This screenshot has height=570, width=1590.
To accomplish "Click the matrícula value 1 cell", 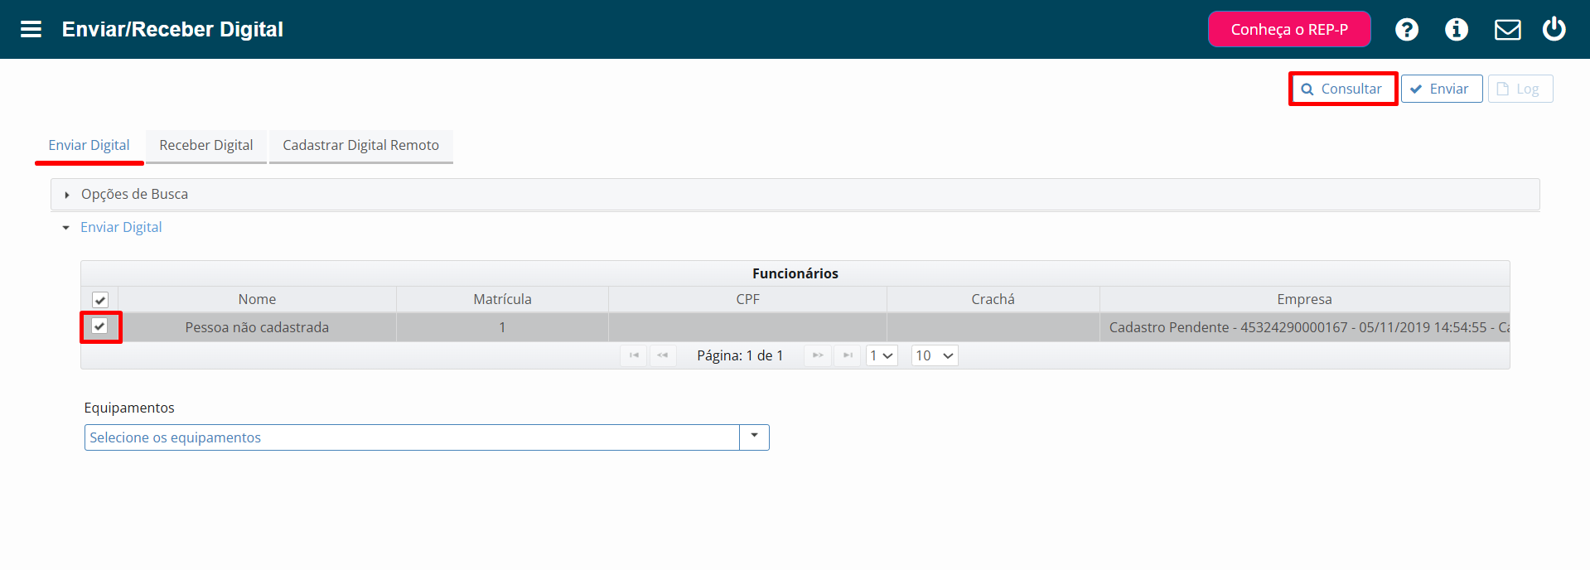I will click(502, 327).
